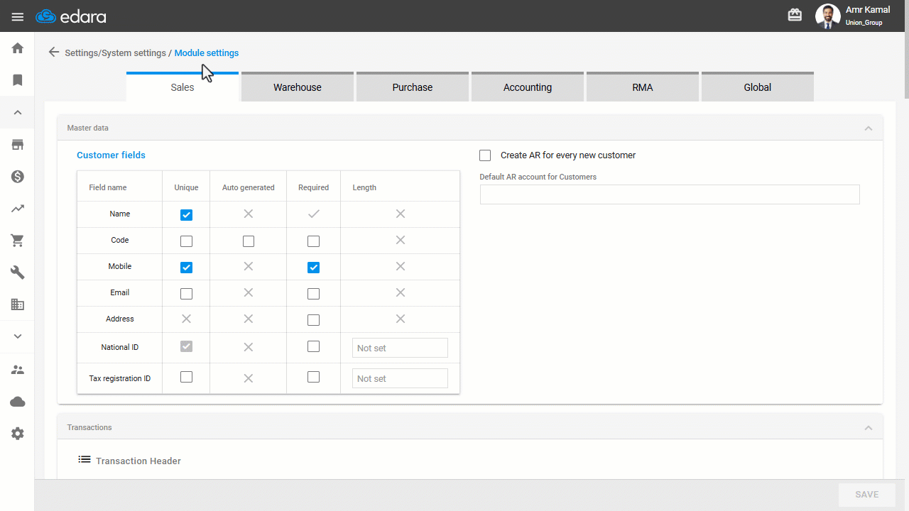Open the trending chart icon in the sidebar
This screenshot has width=909, height=511.
tap(18, 209)
